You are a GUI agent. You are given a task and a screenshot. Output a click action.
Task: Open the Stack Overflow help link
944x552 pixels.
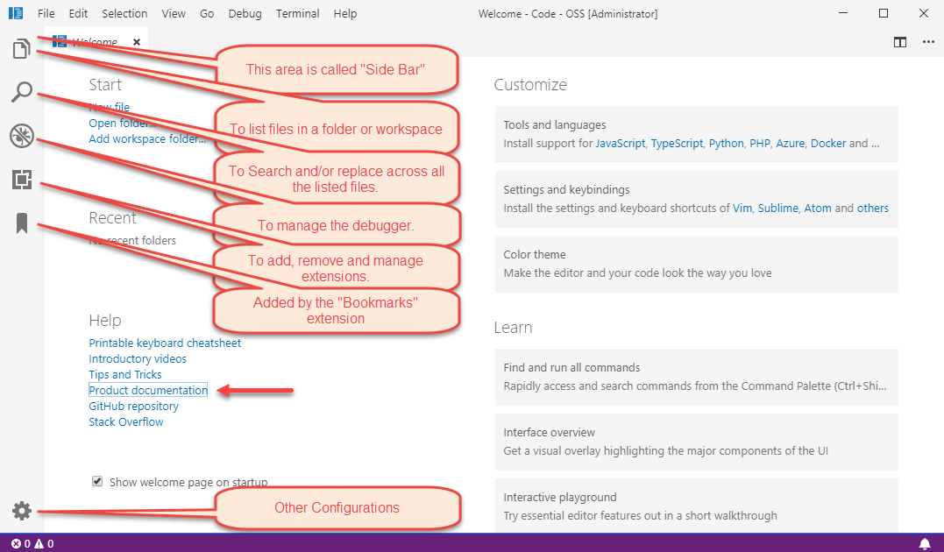pos(126,422)
